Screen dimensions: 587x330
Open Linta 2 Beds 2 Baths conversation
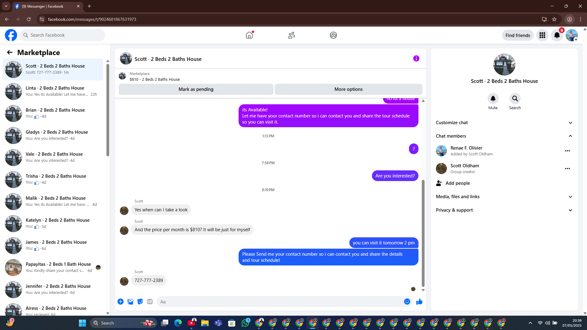tap(53, 91)
